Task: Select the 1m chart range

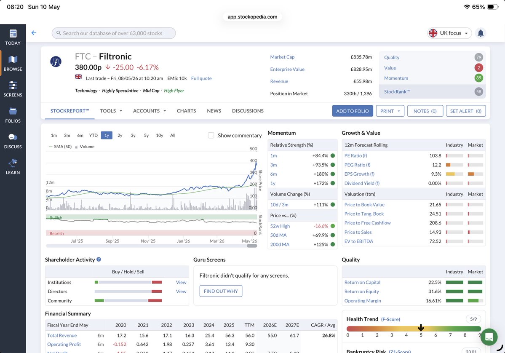Action: (54, 135)
